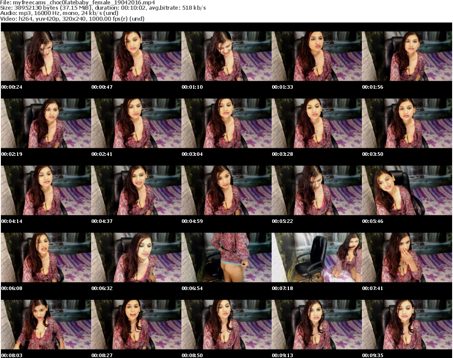This screenshot has width=453, height=358.
Task: Choose the frame above timestamp 00:09:13
Action: coord(317,324)
